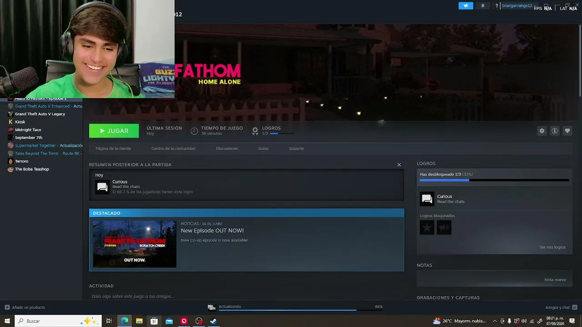Open the taskbar clock and date
582x327 pixels.
click(x=555, y=321)
